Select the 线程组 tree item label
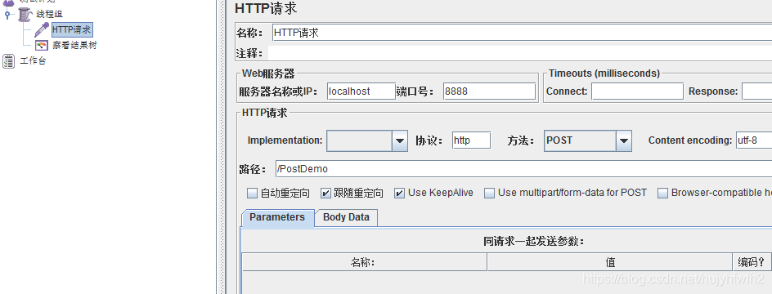The height and width of the screenshot is (294, 772). (x=49, y=14)
